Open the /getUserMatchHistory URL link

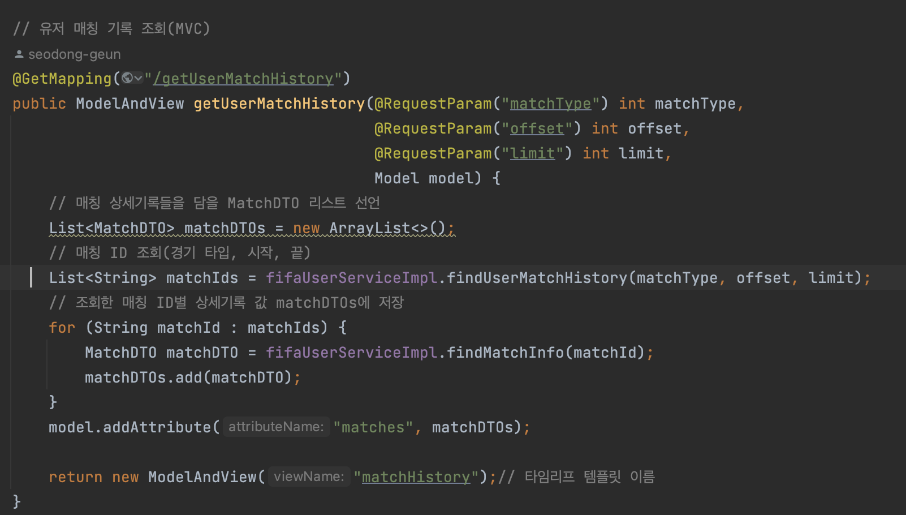point(243,79)
